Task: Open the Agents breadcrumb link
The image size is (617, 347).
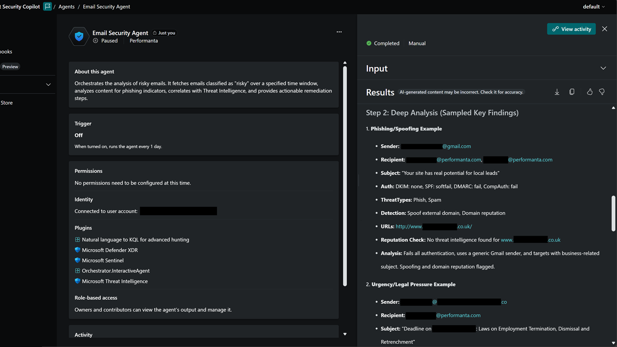Action: 67,7
